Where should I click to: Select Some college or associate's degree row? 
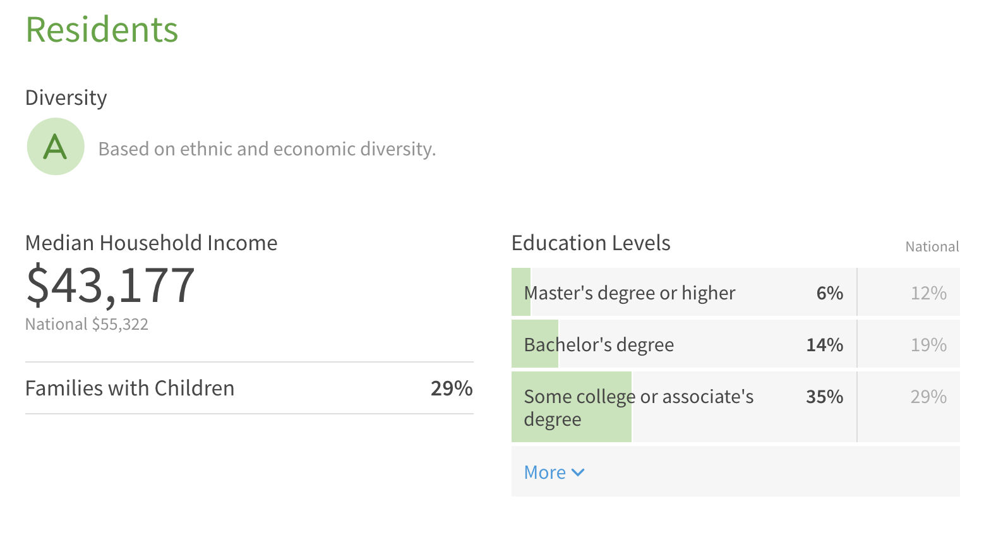click(735, 407)
